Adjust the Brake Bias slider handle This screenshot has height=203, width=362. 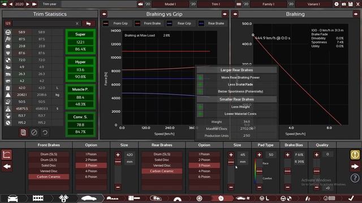[x=287, y=171]
